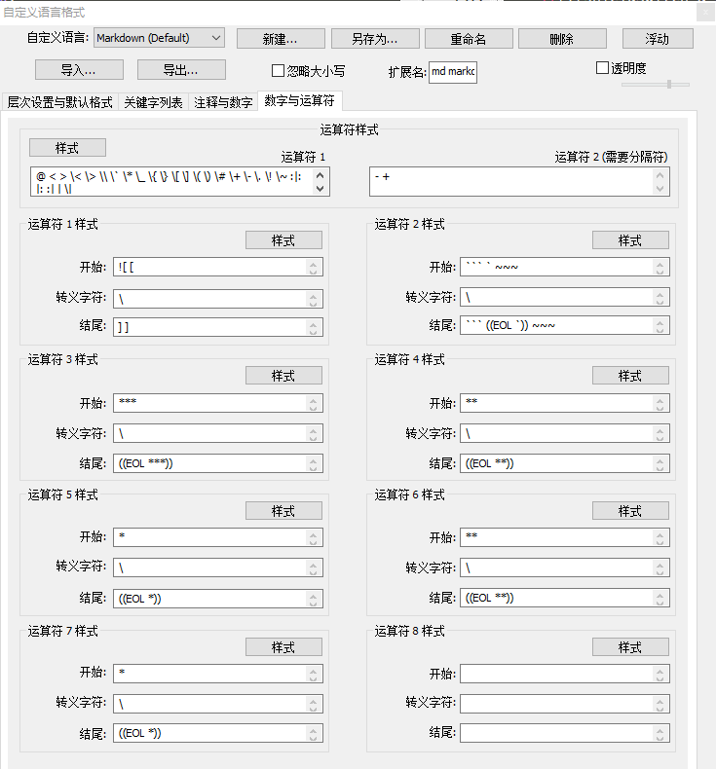Click the 导出... button

click(180, 70)
